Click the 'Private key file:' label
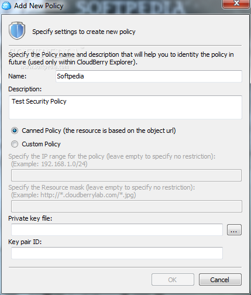Screen dimensions: 251x295 (30, 218)
